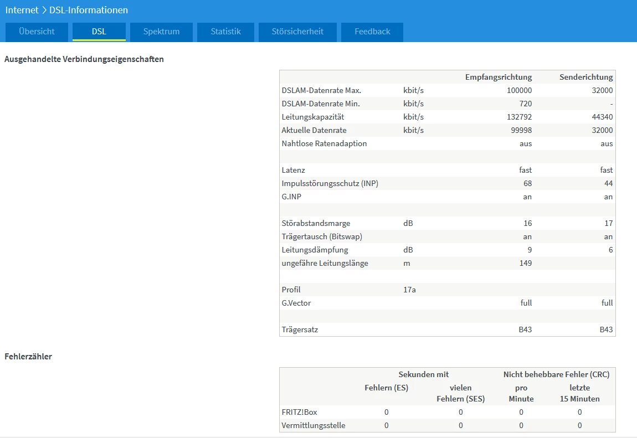The width and height of the screenshot is (637, 448).
Task: Click the Ausgehandelte Verbindungseigenschaften heading
Action: point(84,59)
